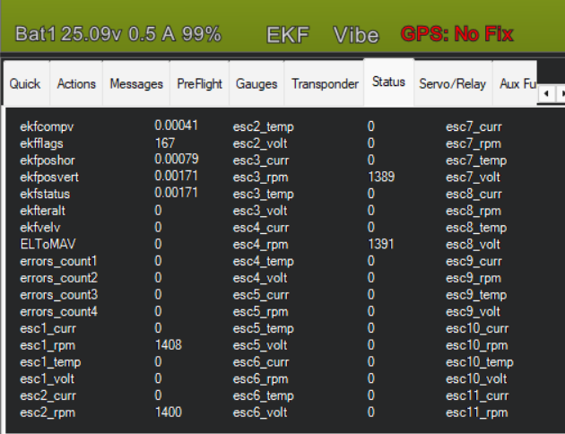Click the esc3_rpm value 1389
565x434 pixels.
pyautogui.click(x=381, y=177)
